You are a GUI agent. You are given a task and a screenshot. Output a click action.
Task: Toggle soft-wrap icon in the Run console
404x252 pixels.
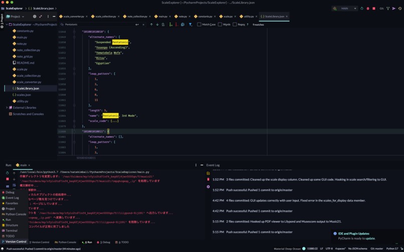[x=14, y=185]
